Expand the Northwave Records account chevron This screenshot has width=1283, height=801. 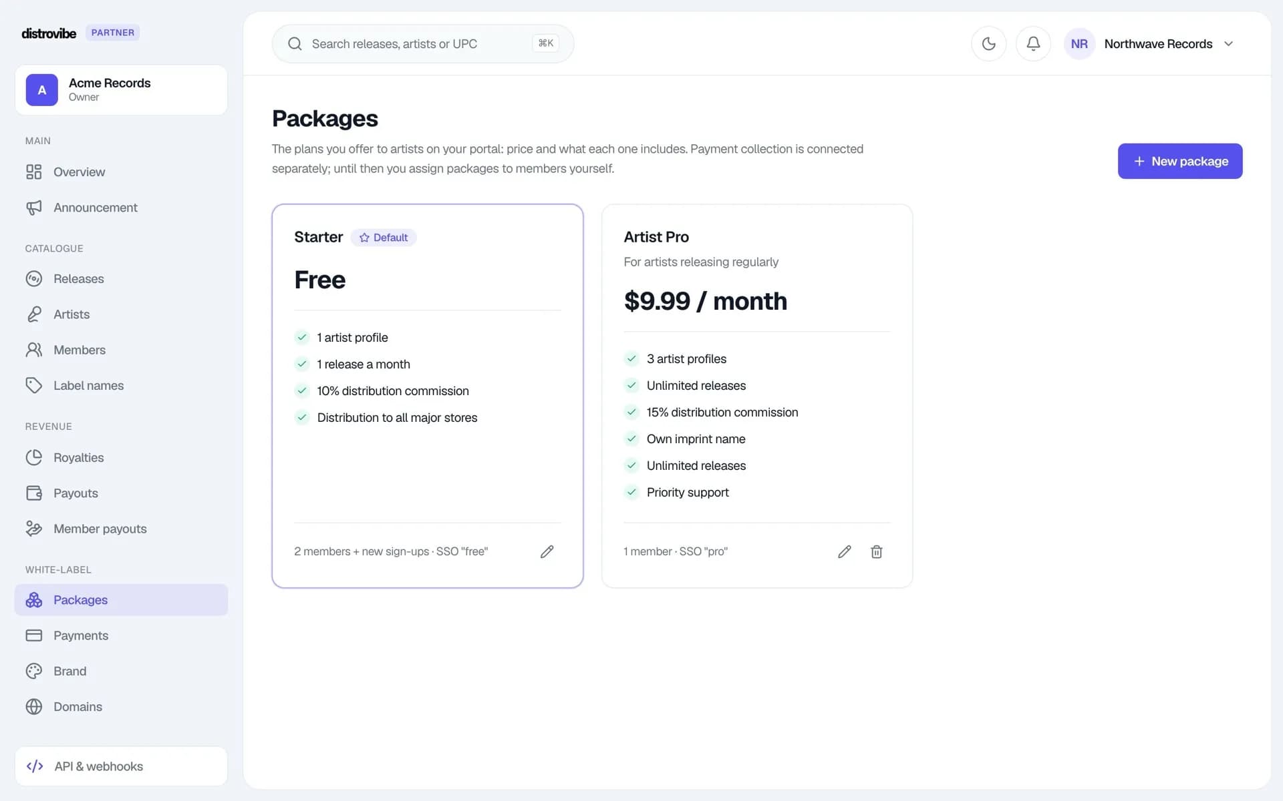(1228, 44)
